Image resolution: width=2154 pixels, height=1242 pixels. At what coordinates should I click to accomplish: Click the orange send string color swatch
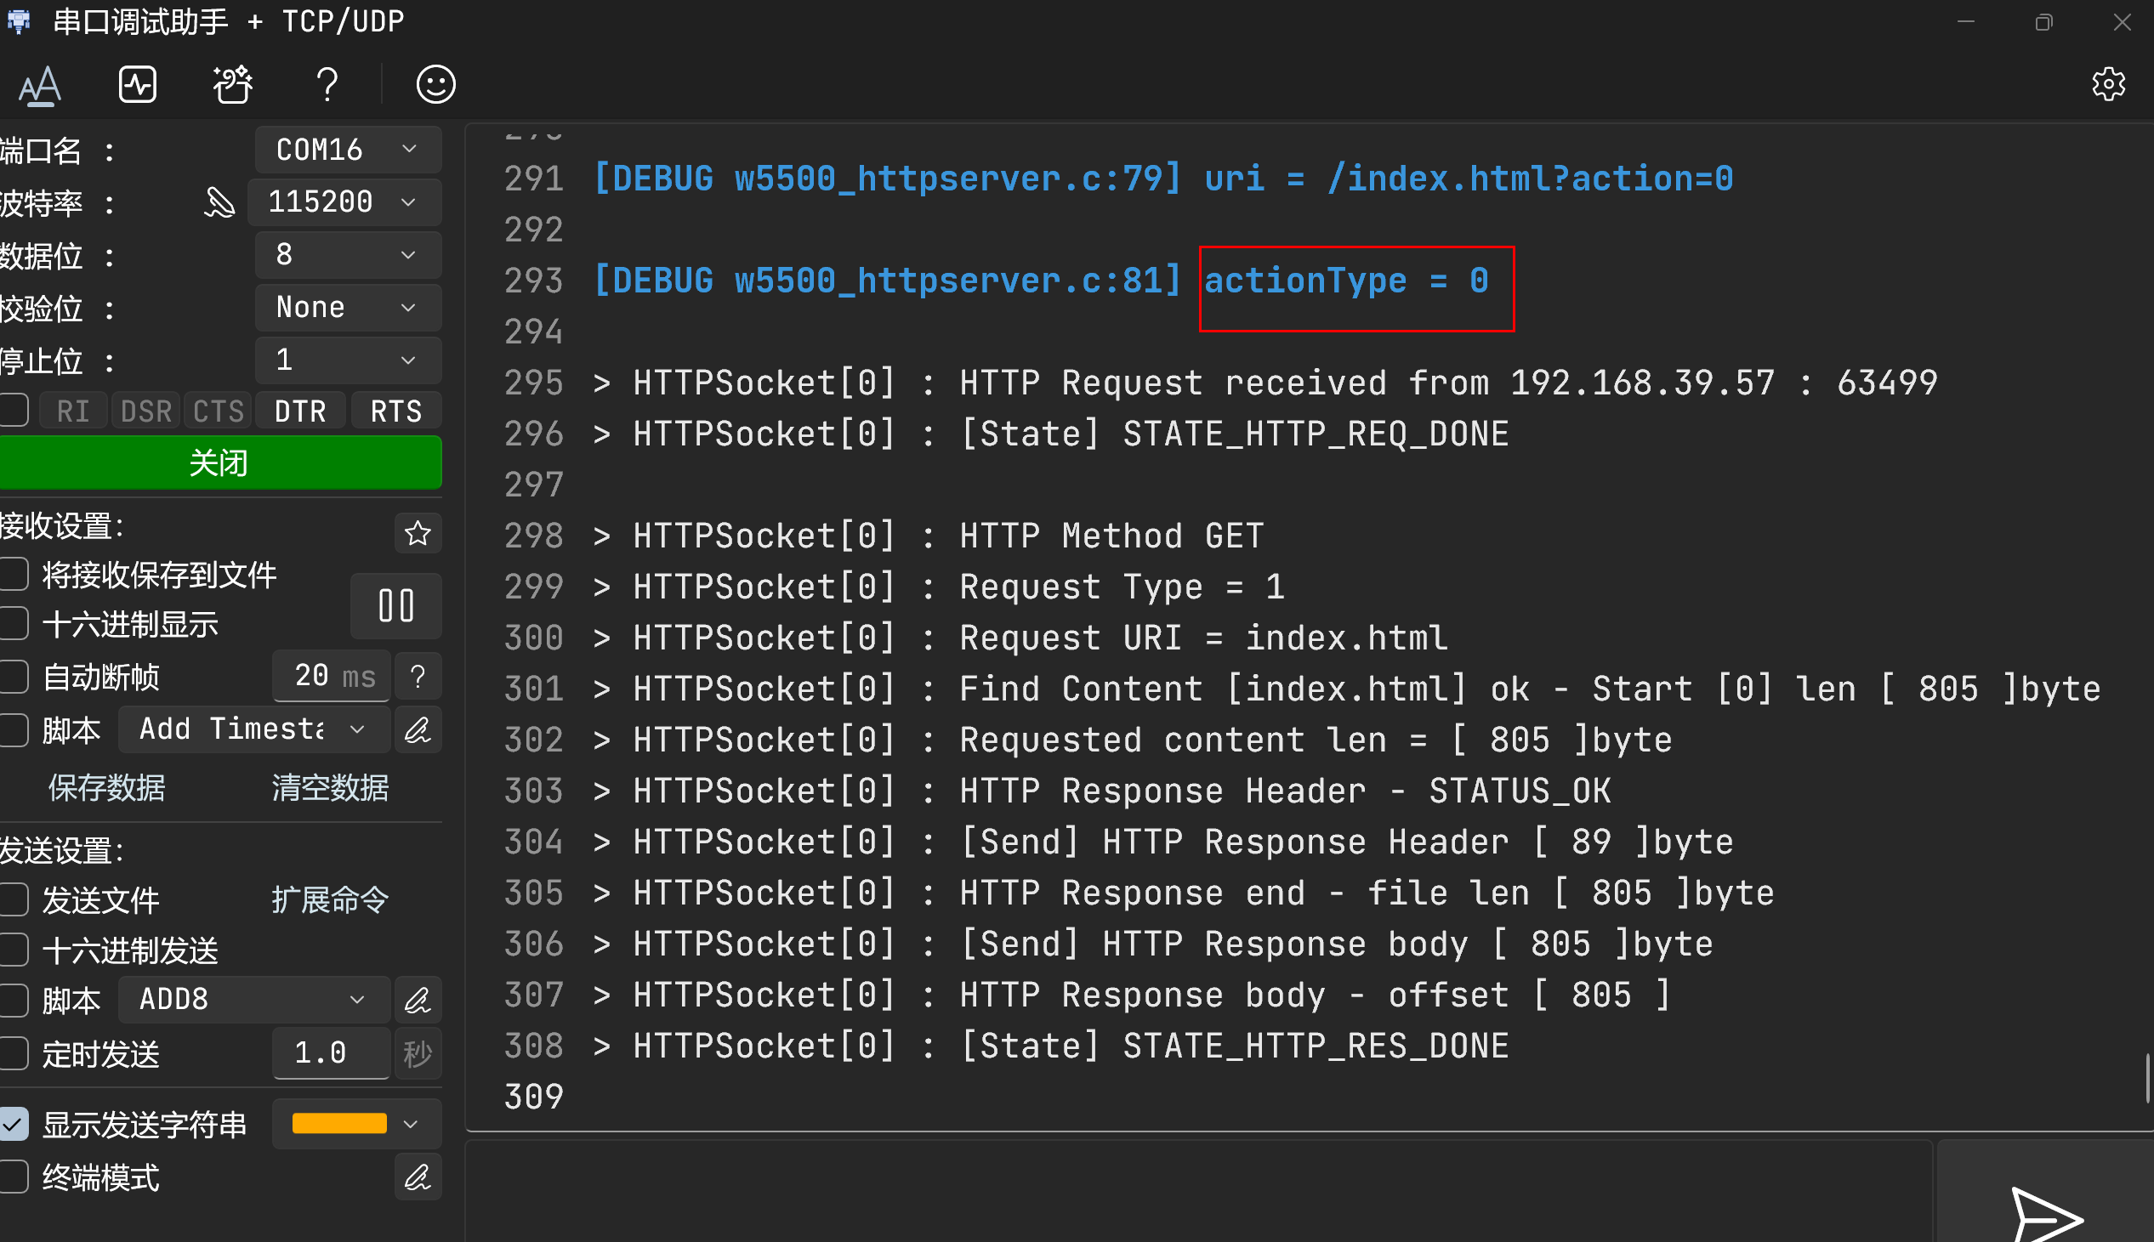coord(338,1125)
